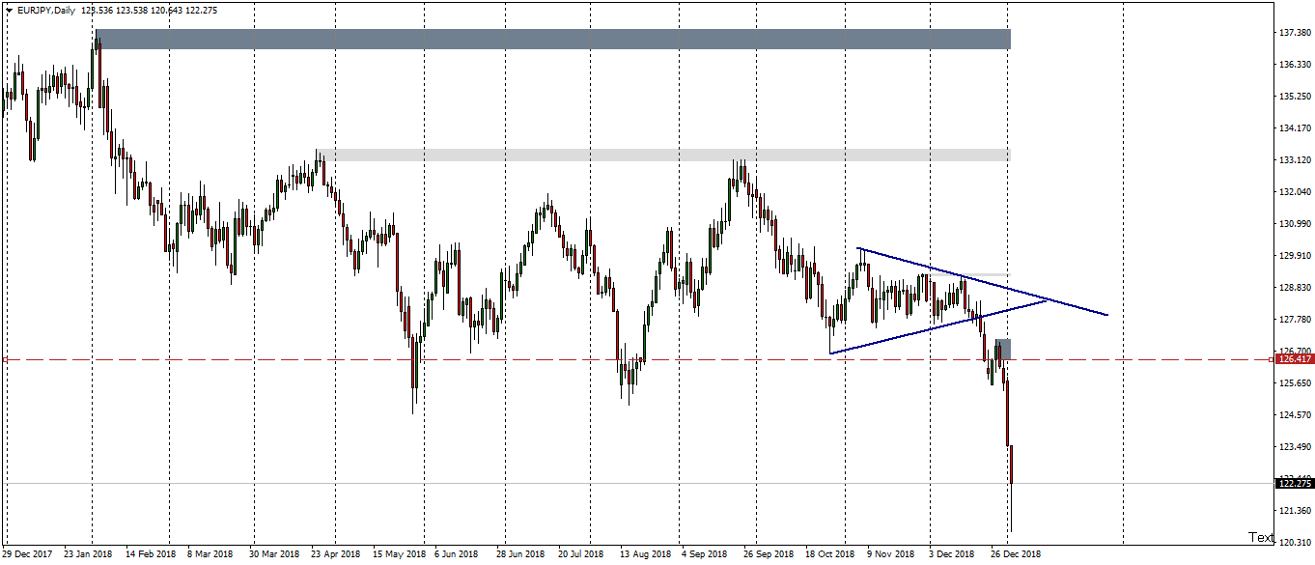Screen dimensions: 1315x565
Task: Click the 129.910 price axis label
Action: (x=1294, y=256)
